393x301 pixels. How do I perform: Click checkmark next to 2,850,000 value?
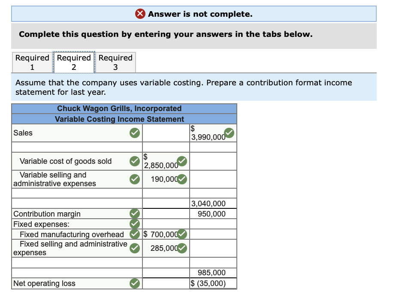pos(182,161)
